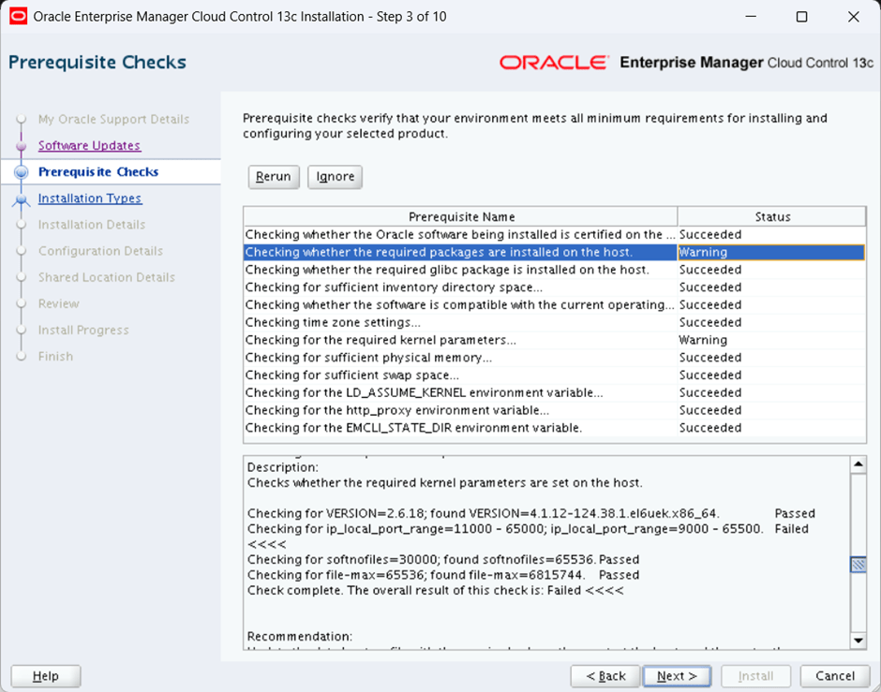Click the Next button
This screenshot has width=881, height=692.
(x=676, y=676)
